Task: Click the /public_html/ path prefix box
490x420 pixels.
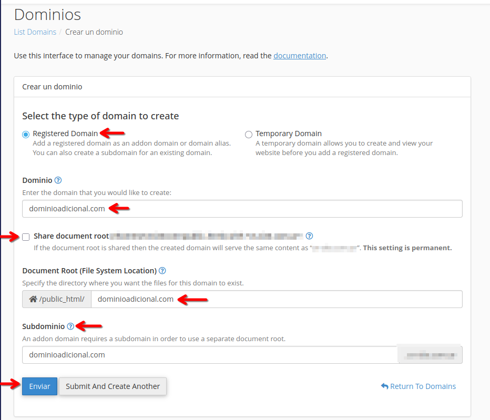Action: tap(57, 299)
